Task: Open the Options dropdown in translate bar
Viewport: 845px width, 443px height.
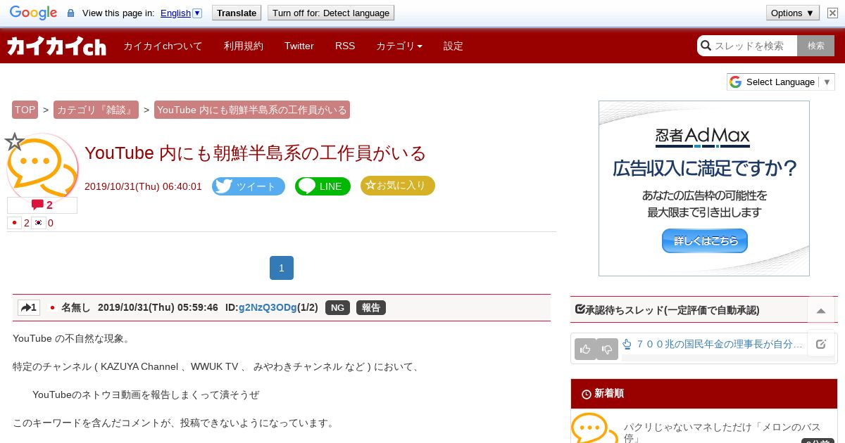Action: [x=792, y=13]
